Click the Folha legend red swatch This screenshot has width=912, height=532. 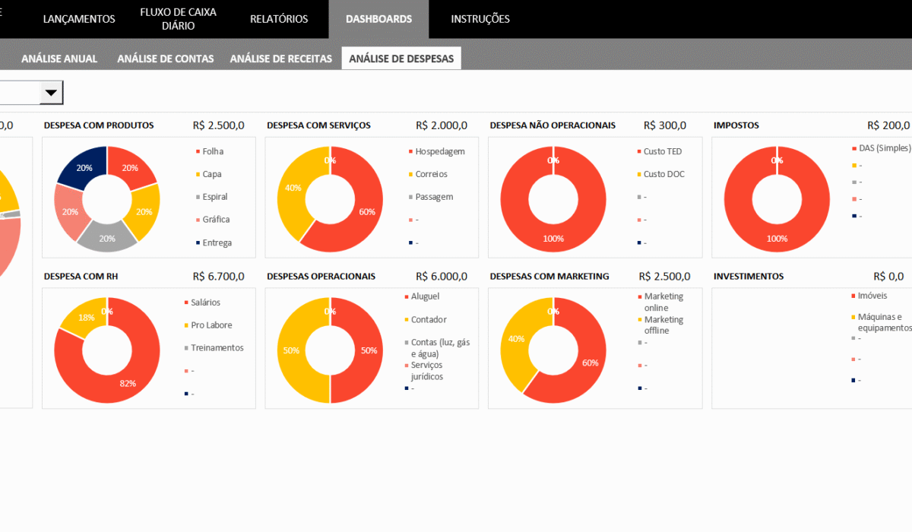coord(198,152)
